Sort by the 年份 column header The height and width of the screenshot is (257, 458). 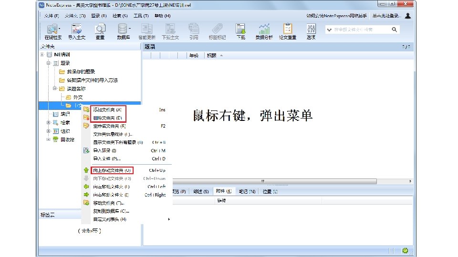pos(194,55)
